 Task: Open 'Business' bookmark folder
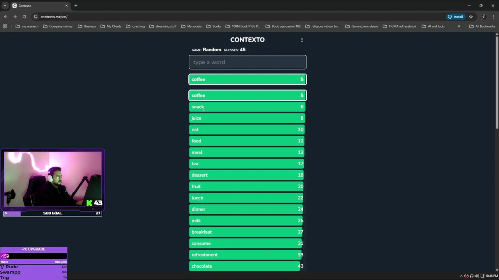[87, 26]
